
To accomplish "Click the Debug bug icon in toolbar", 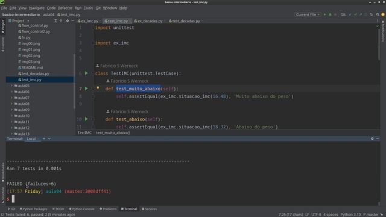I will click(x=330, y=14).
